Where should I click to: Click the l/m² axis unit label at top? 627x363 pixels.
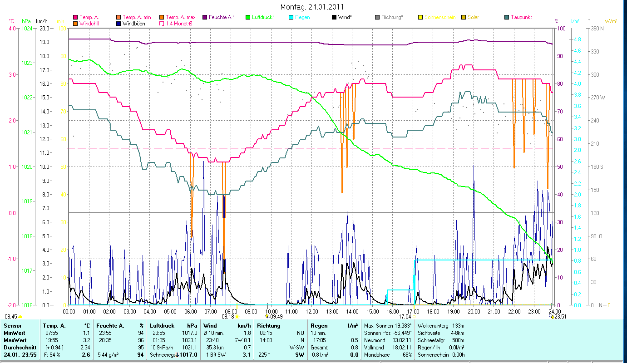coord(575,21)
